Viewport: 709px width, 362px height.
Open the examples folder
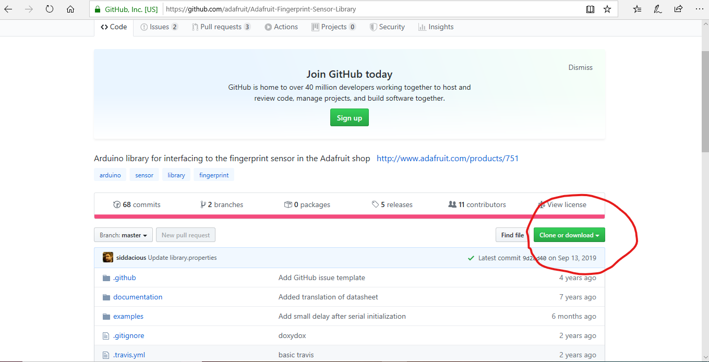point(128,316)
